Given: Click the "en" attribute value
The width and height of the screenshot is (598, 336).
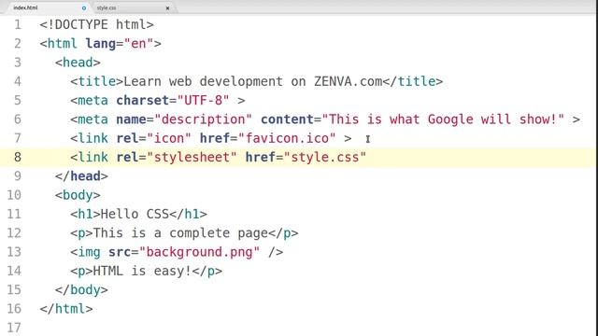Looking at the screenshot, I should point(138,44).
